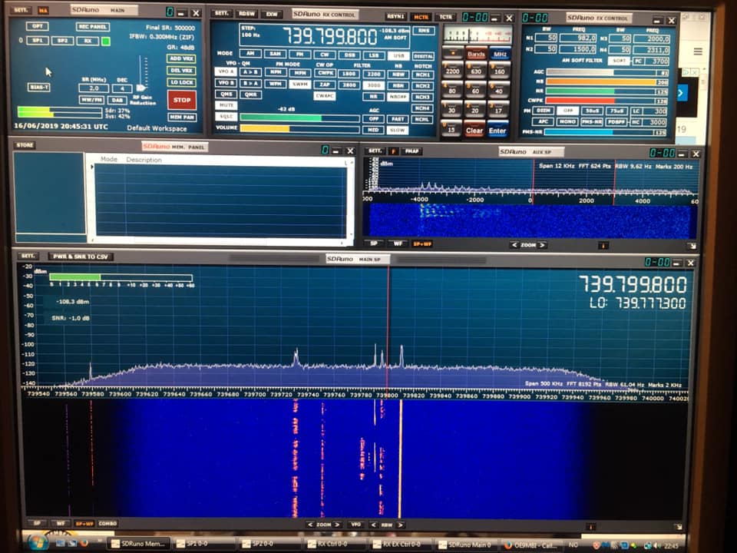Viewport: 737px width, 553px height.
Task: Enable LO LOCK in main panel
Action: click(181, 81)
